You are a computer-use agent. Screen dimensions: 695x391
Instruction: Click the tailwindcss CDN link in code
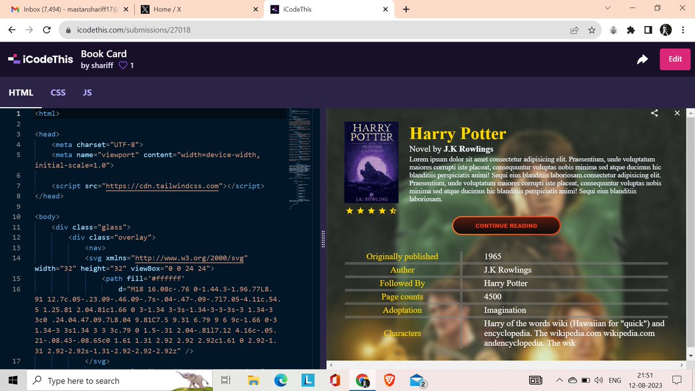point(163,186)
